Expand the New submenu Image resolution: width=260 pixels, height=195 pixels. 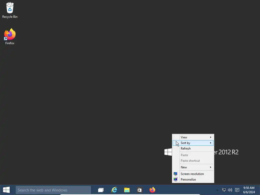[x=193, y=167]
